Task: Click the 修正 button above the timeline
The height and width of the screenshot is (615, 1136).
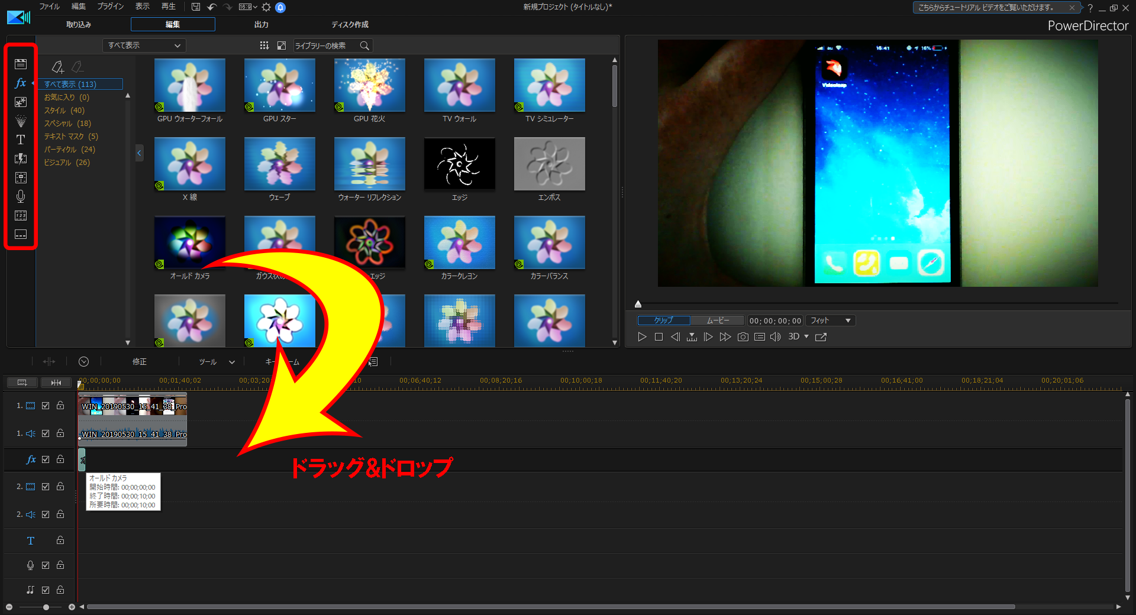Action: (x=140, y=361)
